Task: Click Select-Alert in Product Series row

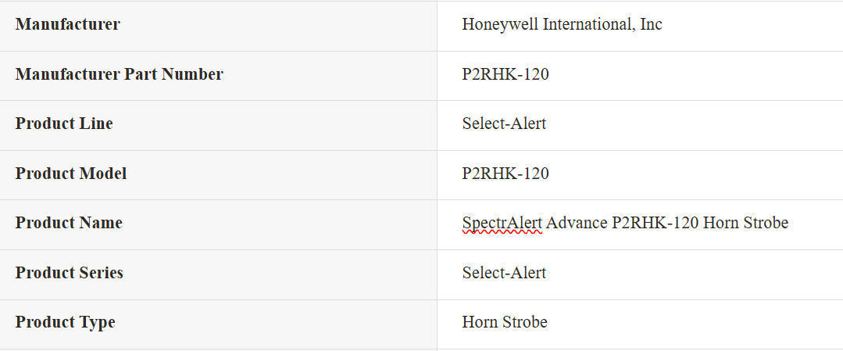Action: tap(504, 273)
